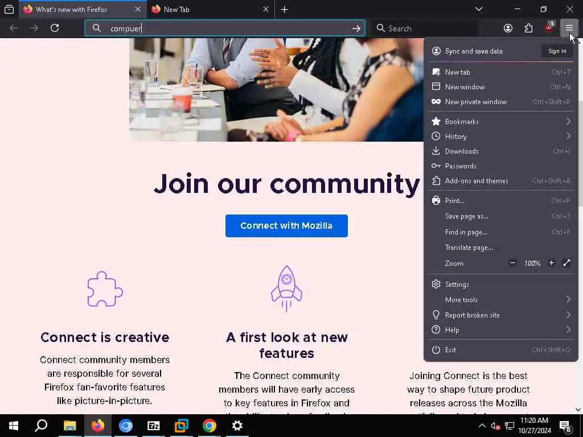Click the muted speaker tray icon

coord(495,426)
